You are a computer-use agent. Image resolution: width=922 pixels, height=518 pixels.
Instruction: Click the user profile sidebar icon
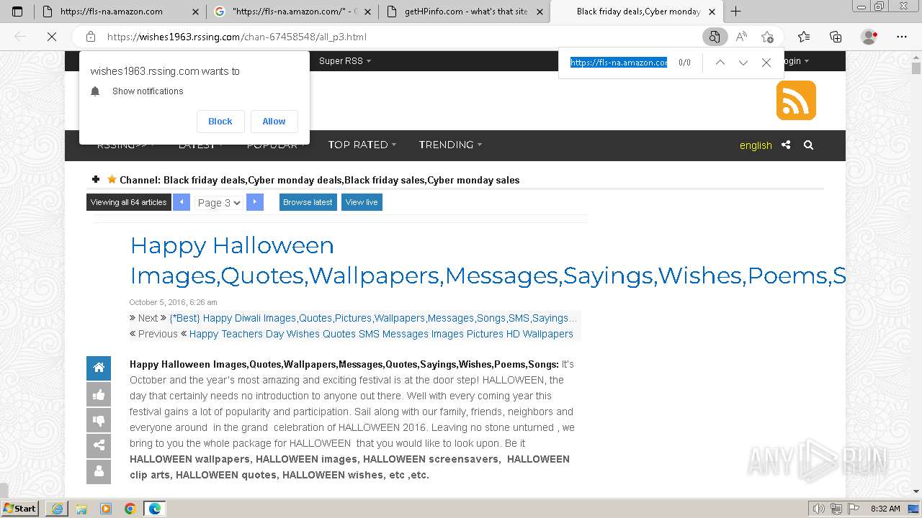[99, 472]
